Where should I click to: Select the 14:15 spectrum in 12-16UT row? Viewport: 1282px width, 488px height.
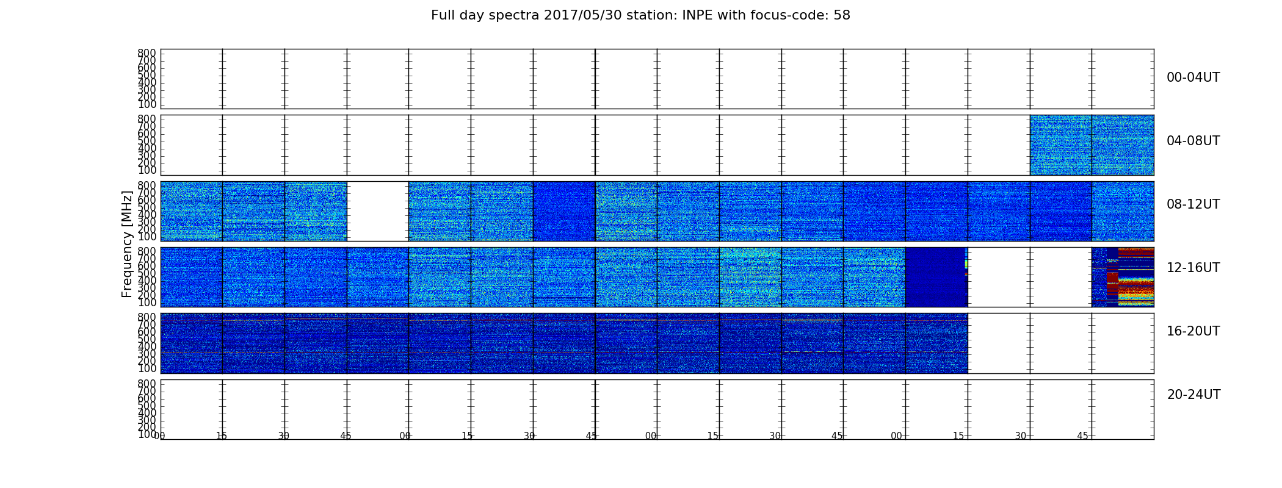click(750, 277)
